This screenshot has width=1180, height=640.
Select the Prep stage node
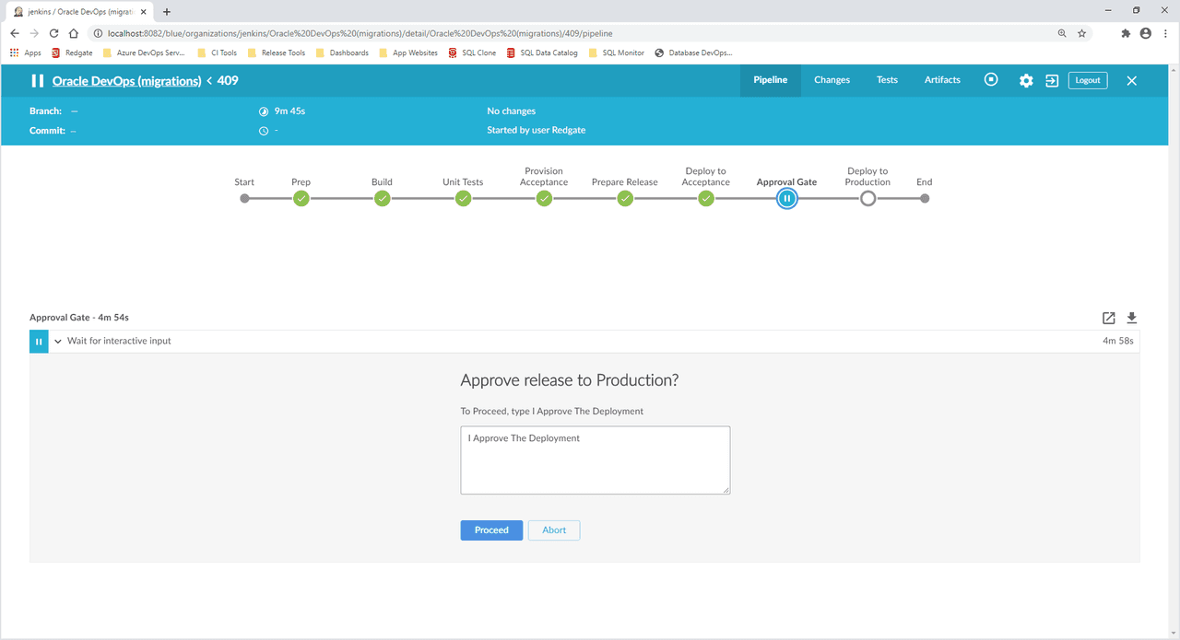pyautogui.click(x=301, y=198)
